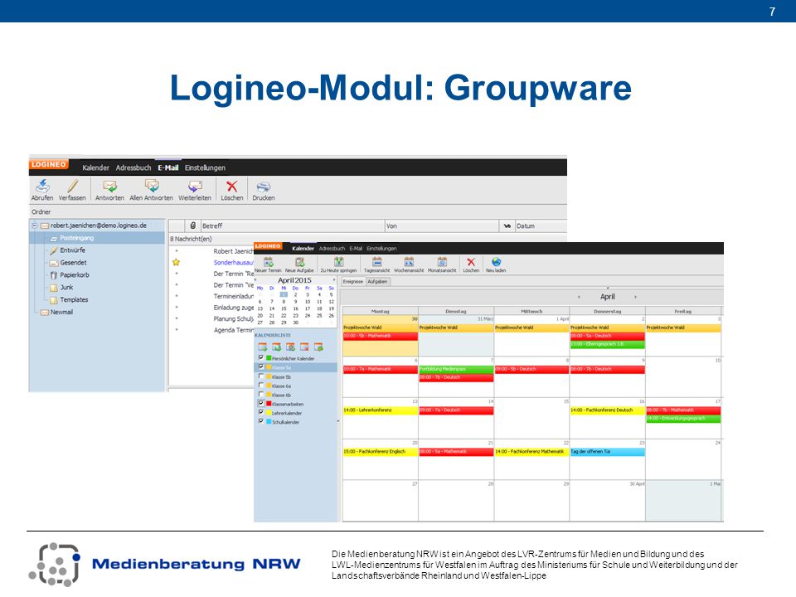
Task: Click the sort arrow beside Datum column
Action: coord(507,226)
